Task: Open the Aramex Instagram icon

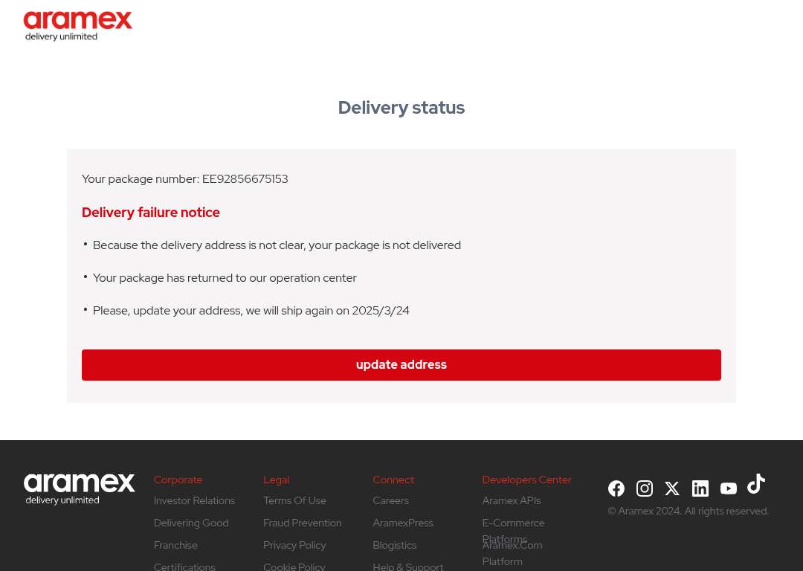Action: pos(644,488)
